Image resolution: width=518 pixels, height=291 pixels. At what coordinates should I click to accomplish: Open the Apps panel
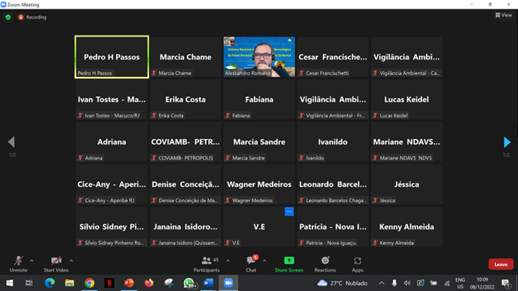click(357, 264)
